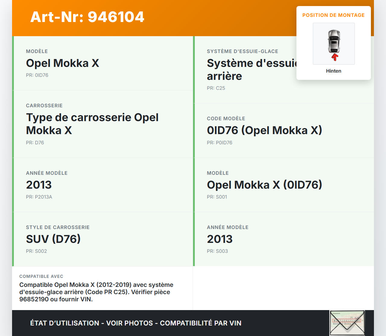Select the Opel Mokka X (0ID76) value
The height and width of the screenshot is (336, 386).
coord(264,185)
